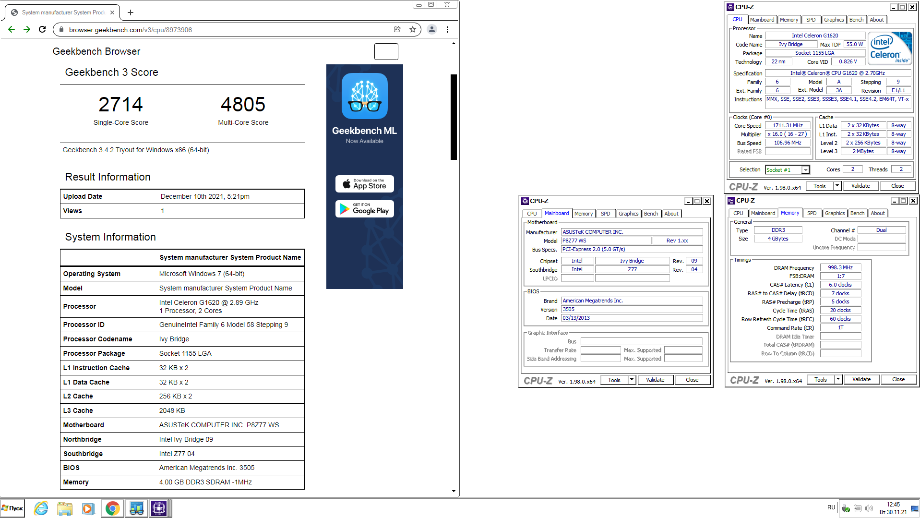Image resolution: width=920 pixels, height=518 pixels.
Task: Click the RU language indicator
Action: (x=831, y=507)
